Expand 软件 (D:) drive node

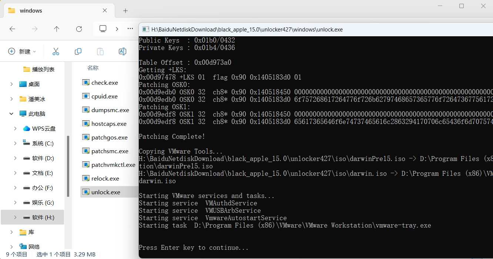pyautogui.click(x=15, y=158)
